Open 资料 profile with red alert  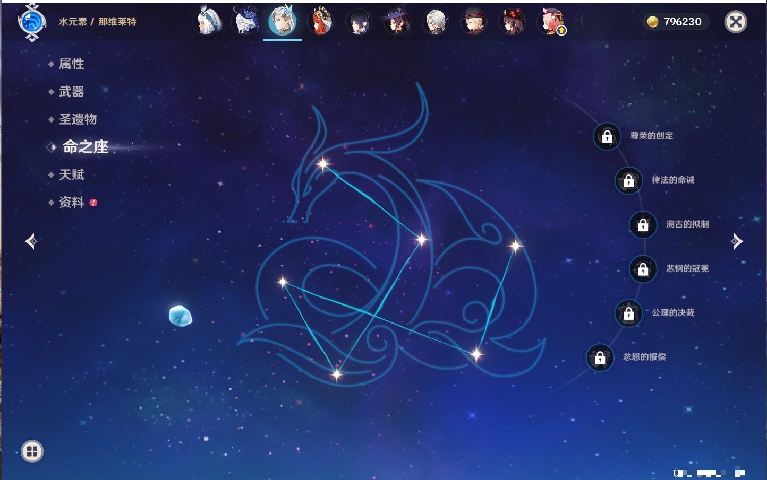point(71,202)
